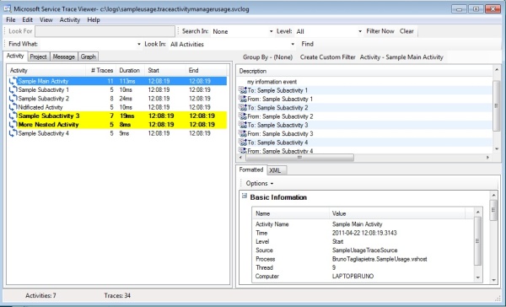The width and height of the screenshot is (506, 307).
Task: Click the trace list vertical scrollbar thumb
Action: pos(497,105)
